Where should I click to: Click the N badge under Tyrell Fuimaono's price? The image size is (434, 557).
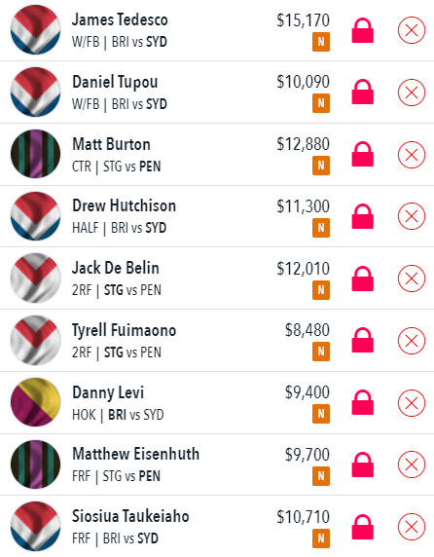click(x=321, y=352)
